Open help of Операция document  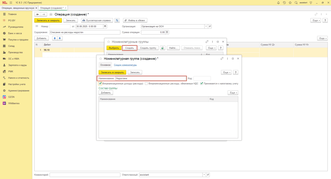pos(325,20)
